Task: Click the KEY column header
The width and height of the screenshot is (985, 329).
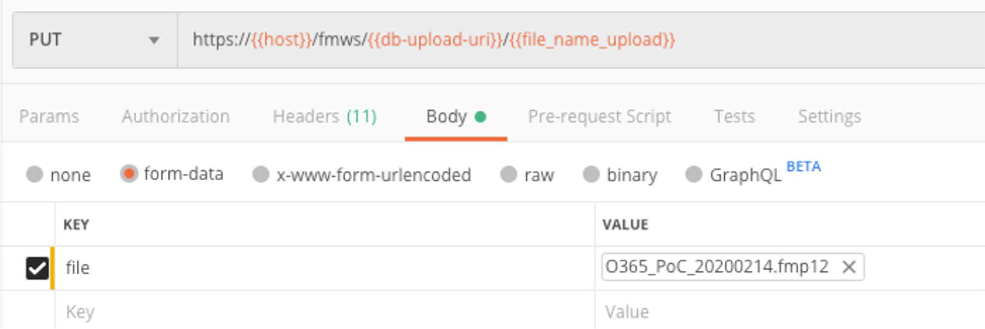Action: pos(76,224)
